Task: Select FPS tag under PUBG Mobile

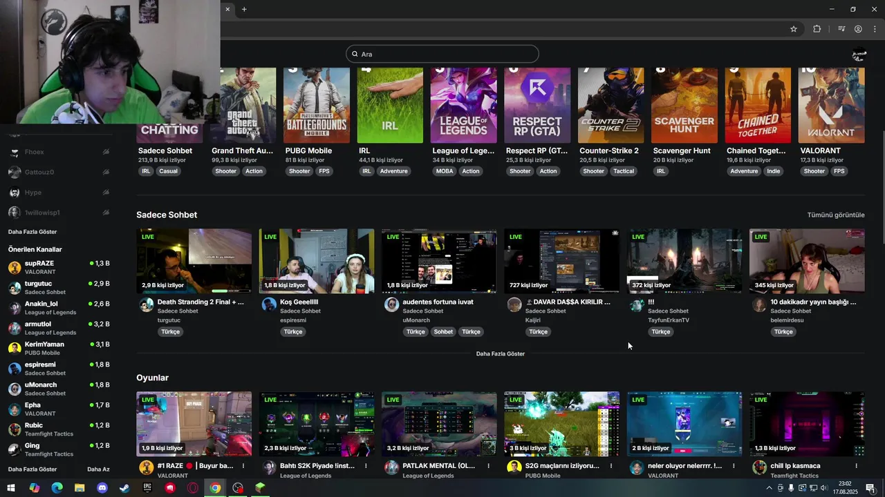Action: tap(324, 171)
